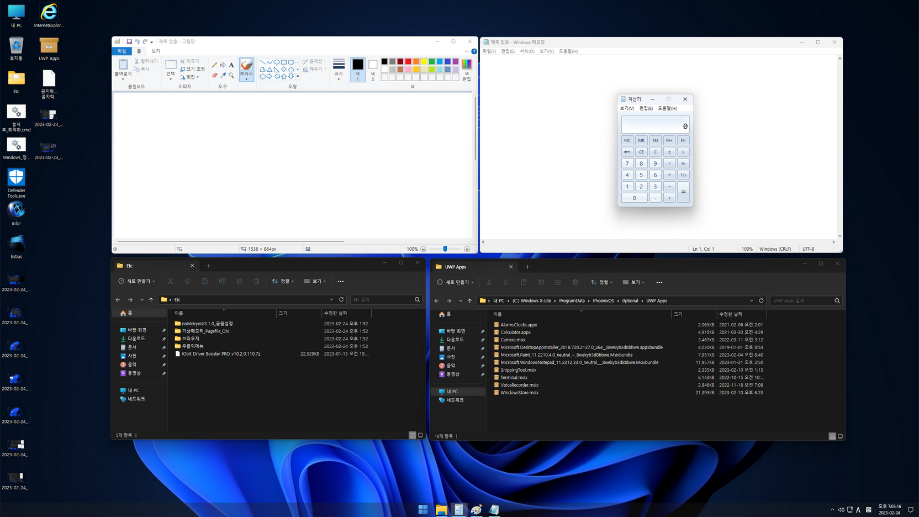Click the Delete trash icon in Etc window
The image size is (919, 517).
257,281
